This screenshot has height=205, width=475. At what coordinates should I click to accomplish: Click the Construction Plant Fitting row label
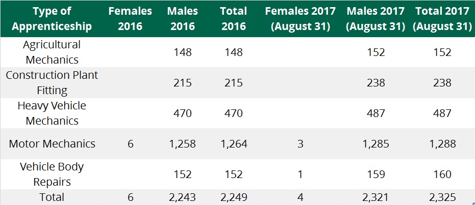pyautogui.click(x=52, y=83)
